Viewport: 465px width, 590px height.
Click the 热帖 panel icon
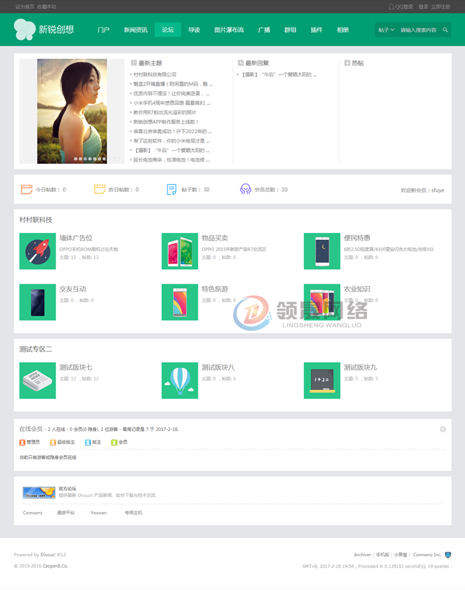347,63
